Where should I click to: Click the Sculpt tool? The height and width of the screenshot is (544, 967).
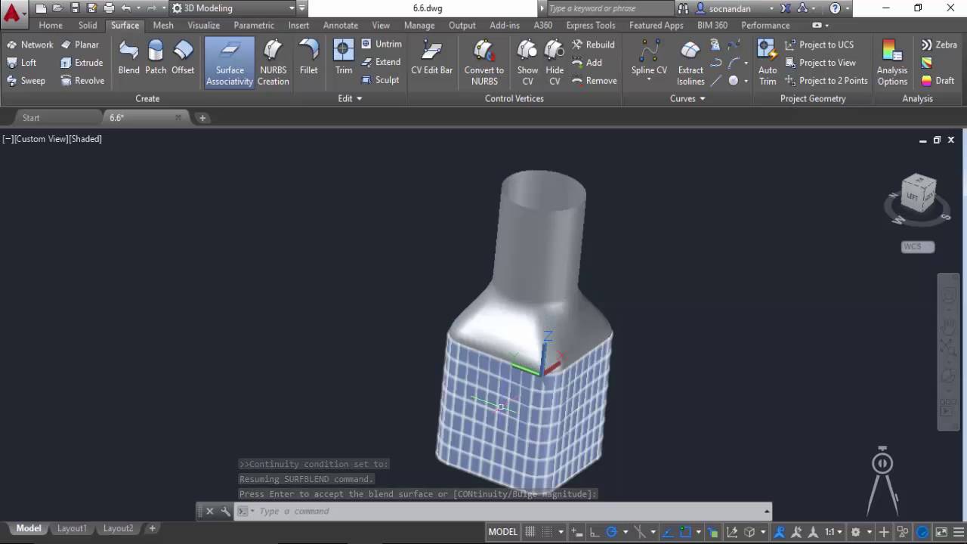point(380,80)
